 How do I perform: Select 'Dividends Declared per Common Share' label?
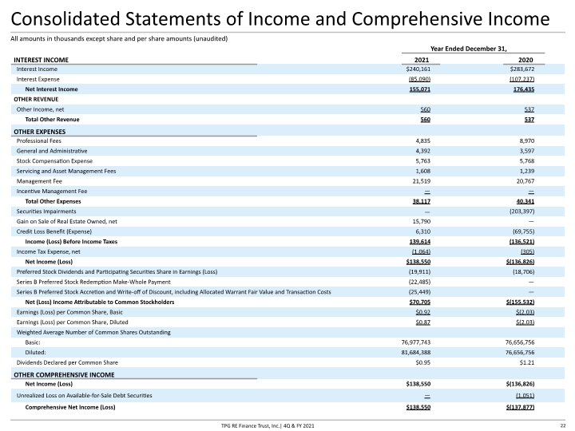coord(67,362)
